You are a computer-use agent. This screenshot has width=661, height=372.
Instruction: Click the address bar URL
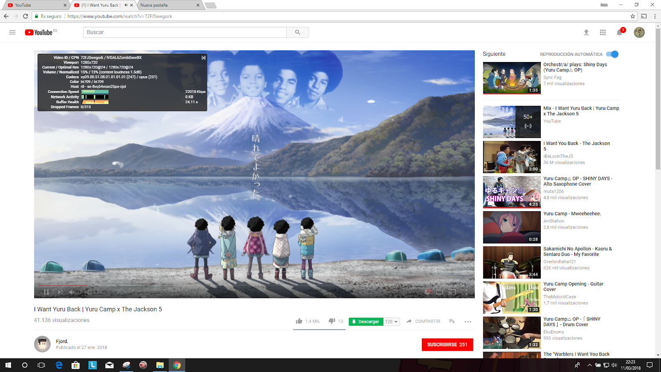pyautogui.click(x=120, y=16)
